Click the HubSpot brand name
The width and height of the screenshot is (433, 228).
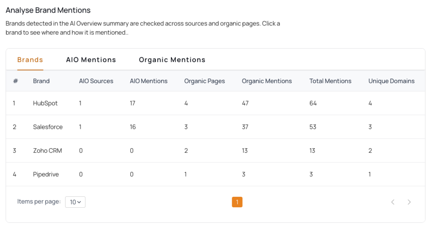point(44,103)
